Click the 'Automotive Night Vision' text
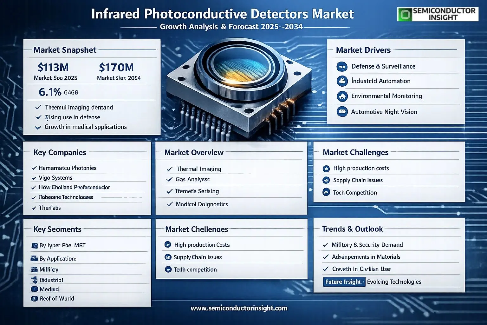487x325 pixels. click(384, 112)
